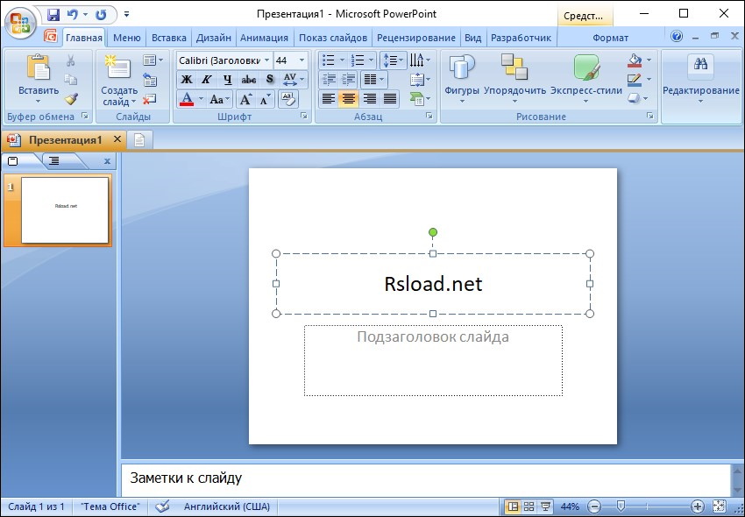Click the shape fill paint bucket color

point(635,60)
